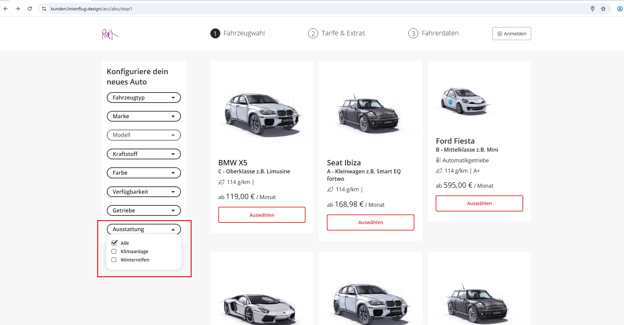Click the browser back arrow icon
The width and height of the screenshot is (624, 325).
pyautogui.click(x=6, y=9)
